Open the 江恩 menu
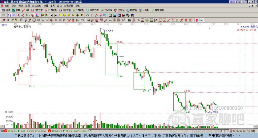This screenshot has width=258, height=138. click(28, 6)
